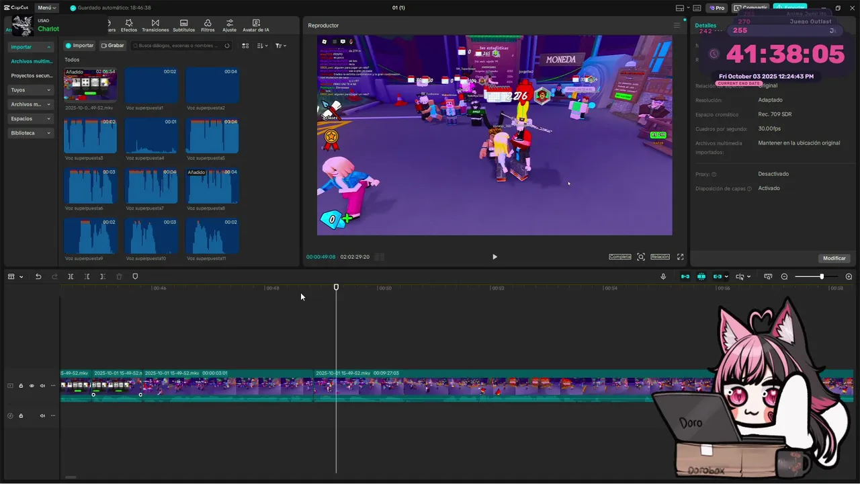Click the timeline zoom slider handle
The width and height of the screenshot is (860, 484).
tap(821, 276)
